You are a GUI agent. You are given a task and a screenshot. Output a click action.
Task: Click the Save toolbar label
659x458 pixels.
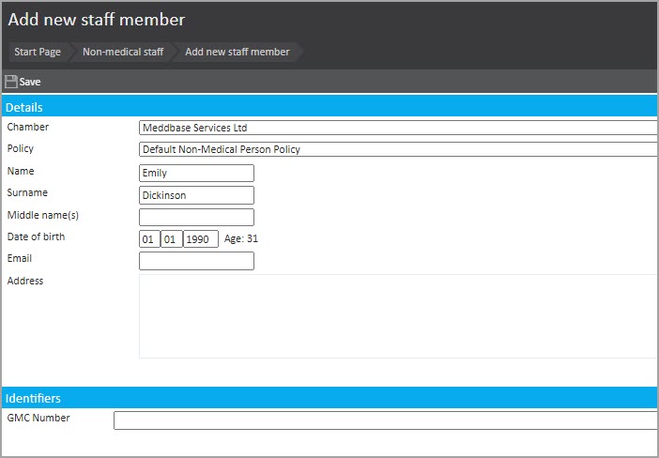[x=30, y=82]
